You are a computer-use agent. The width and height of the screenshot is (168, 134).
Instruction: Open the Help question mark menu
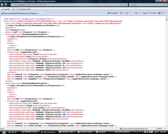[x=160, y=13]
